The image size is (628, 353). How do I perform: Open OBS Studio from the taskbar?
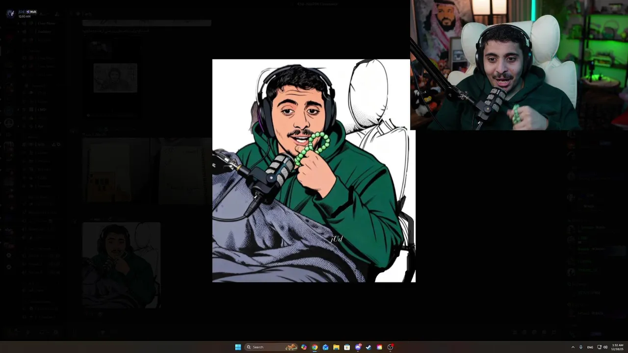390,347
